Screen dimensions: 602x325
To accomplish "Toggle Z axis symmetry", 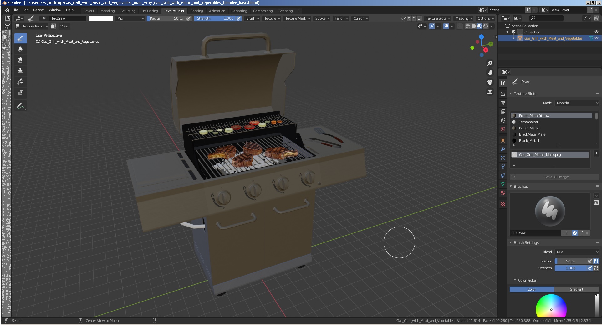I will (x=419, y=18).
